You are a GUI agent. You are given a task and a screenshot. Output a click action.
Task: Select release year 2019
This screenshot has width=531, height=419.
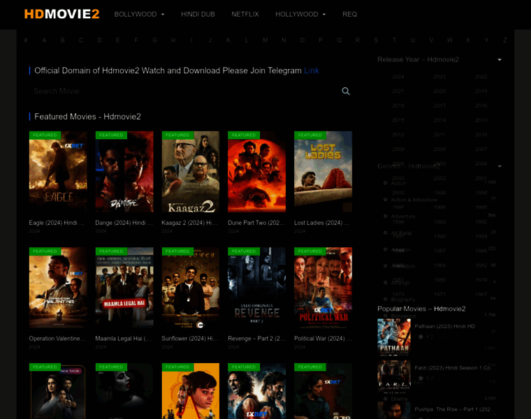481,91
